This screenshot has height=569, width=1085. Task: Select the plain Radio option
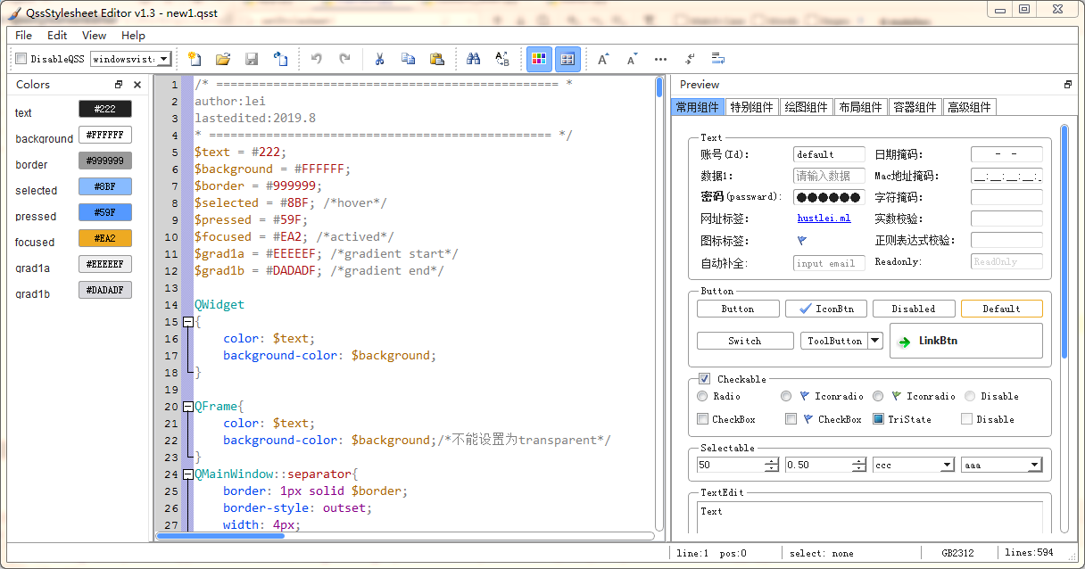point(702,396)
